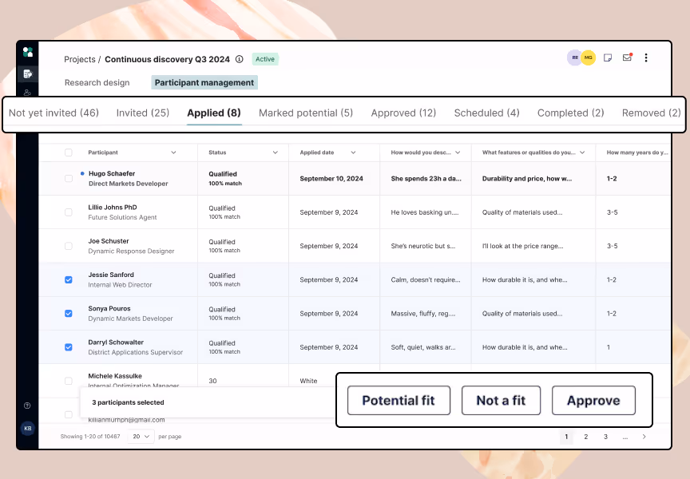Toggle the select-all participants checkbox
The height and width of the screenshot is (479, 690).
coord(68,152)
